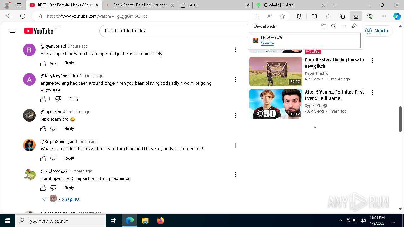The height and width of the screenshot is (227, 404).
Task: Switch to Soon Cheat - Best Hack Launcher tab
Action: tap(140, 5)
